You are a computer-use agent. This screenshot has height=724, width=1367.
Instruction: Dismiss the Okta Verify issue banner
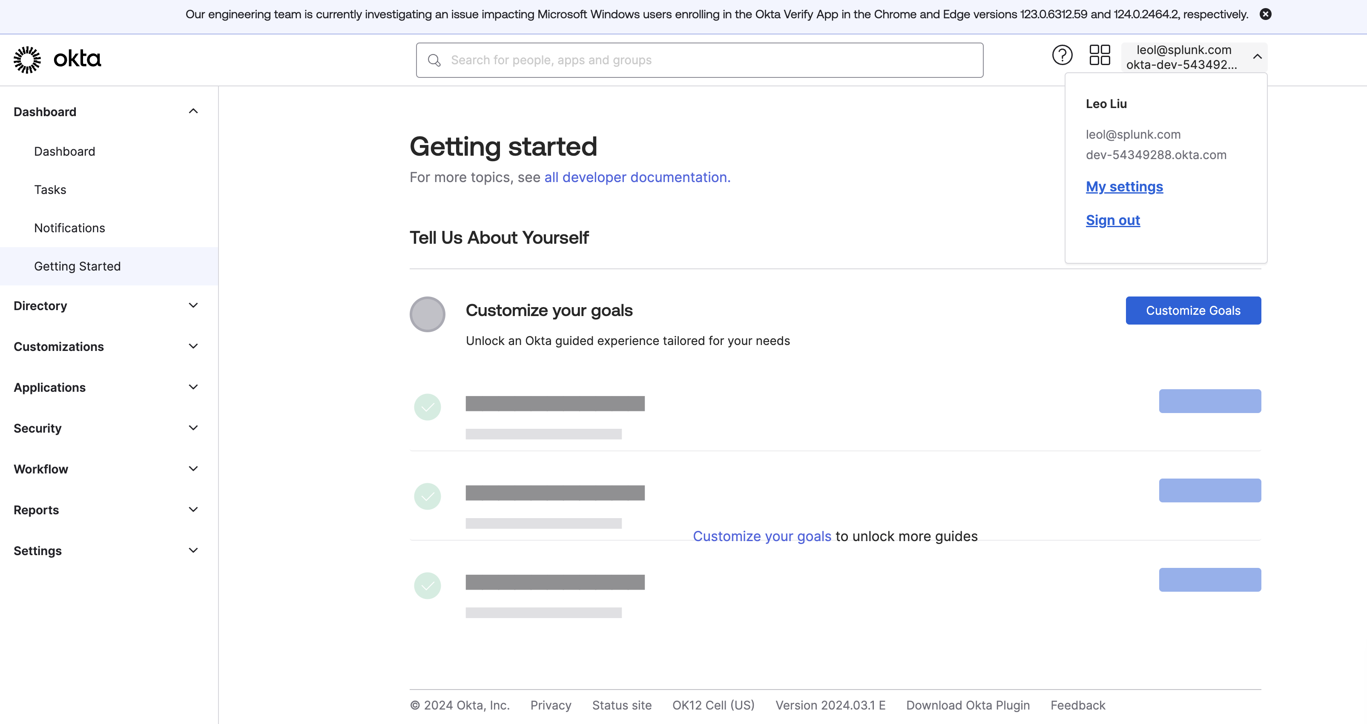coord(1266,14)
